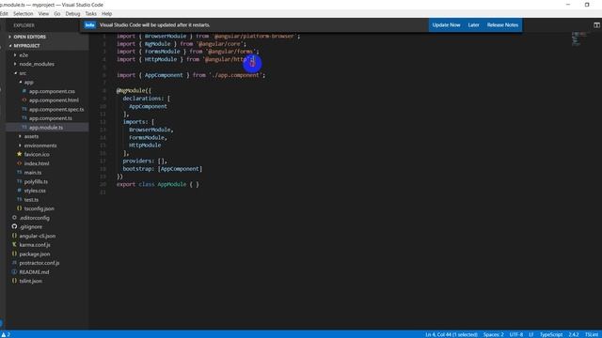Dismiss the update with the Later button
This screenshot has width=602, height=338.
[473, 25]
